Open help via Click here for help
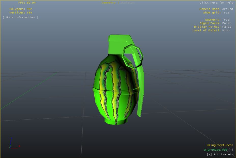 pyautogui.click(x=216, y=3)
